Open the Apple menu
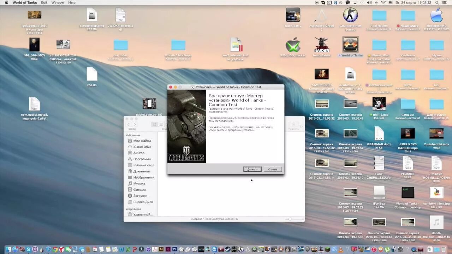 click(6, 2)
